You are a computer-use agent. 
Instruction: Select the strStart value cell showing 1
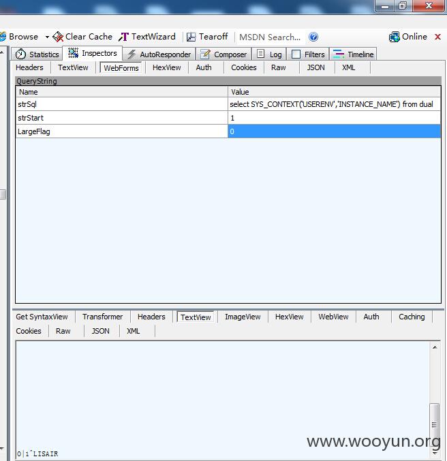(335, 118)
